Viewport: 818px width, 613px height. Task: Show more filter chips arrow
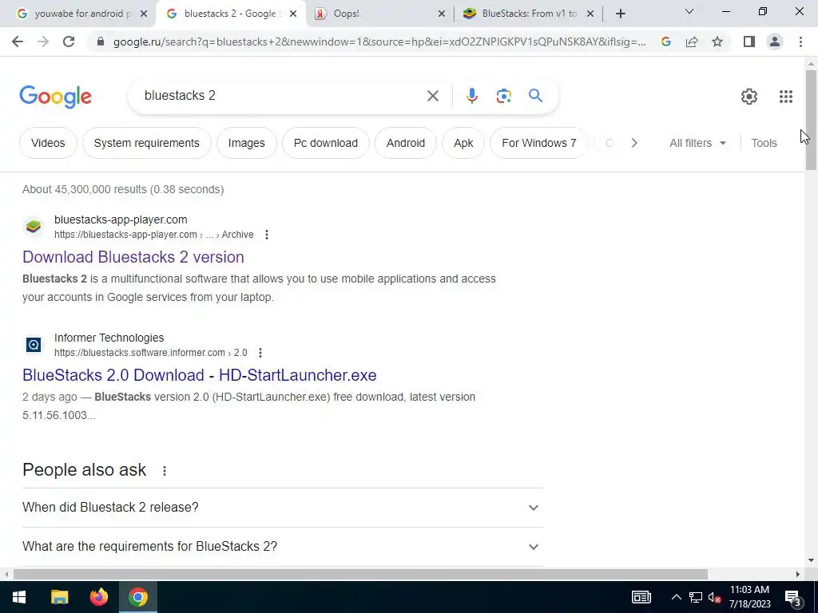(x=633, y=143)
